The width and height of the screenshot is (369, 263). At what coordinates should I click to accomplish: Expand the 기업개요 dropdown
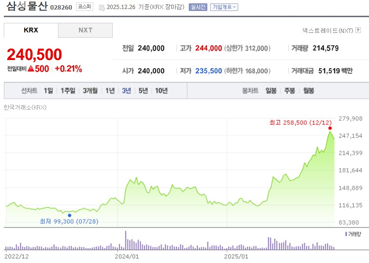click(x=224, y=7)
